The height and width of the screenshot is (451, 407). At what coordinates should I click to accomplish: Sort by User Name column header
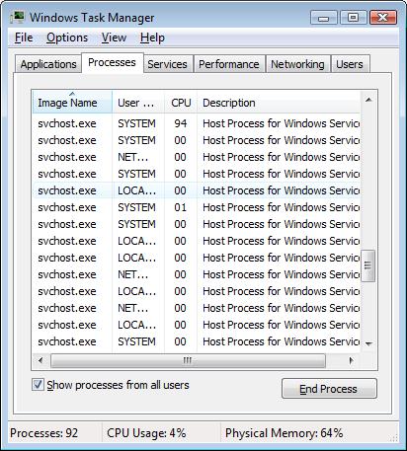pos(138,103)
